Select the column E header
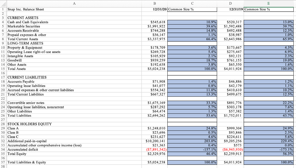Viewport: 296px width, 168px height. point(269,3)
